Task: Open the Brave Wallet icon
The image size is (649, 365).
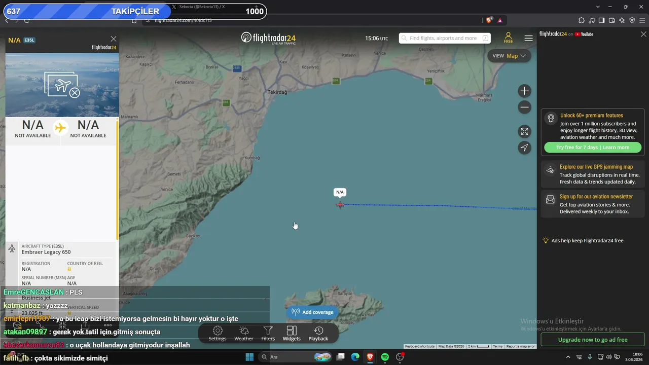Action: 612,20
